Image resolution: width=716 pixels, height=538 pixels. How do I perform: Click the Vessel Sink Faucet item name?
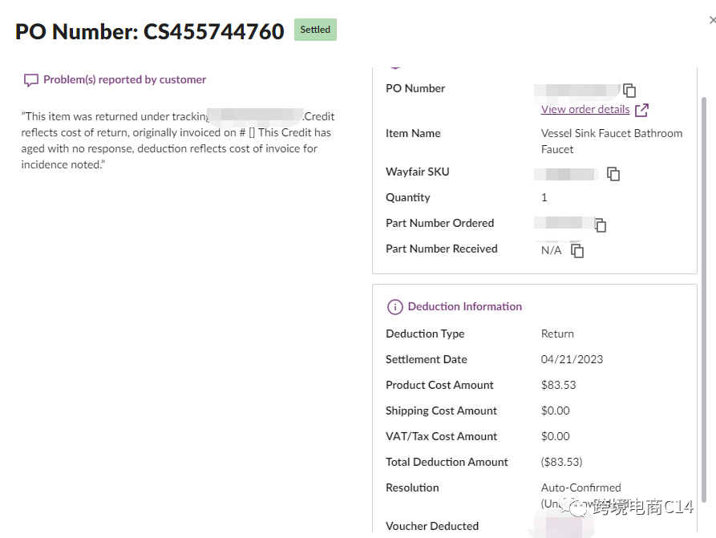click(611, 141)
